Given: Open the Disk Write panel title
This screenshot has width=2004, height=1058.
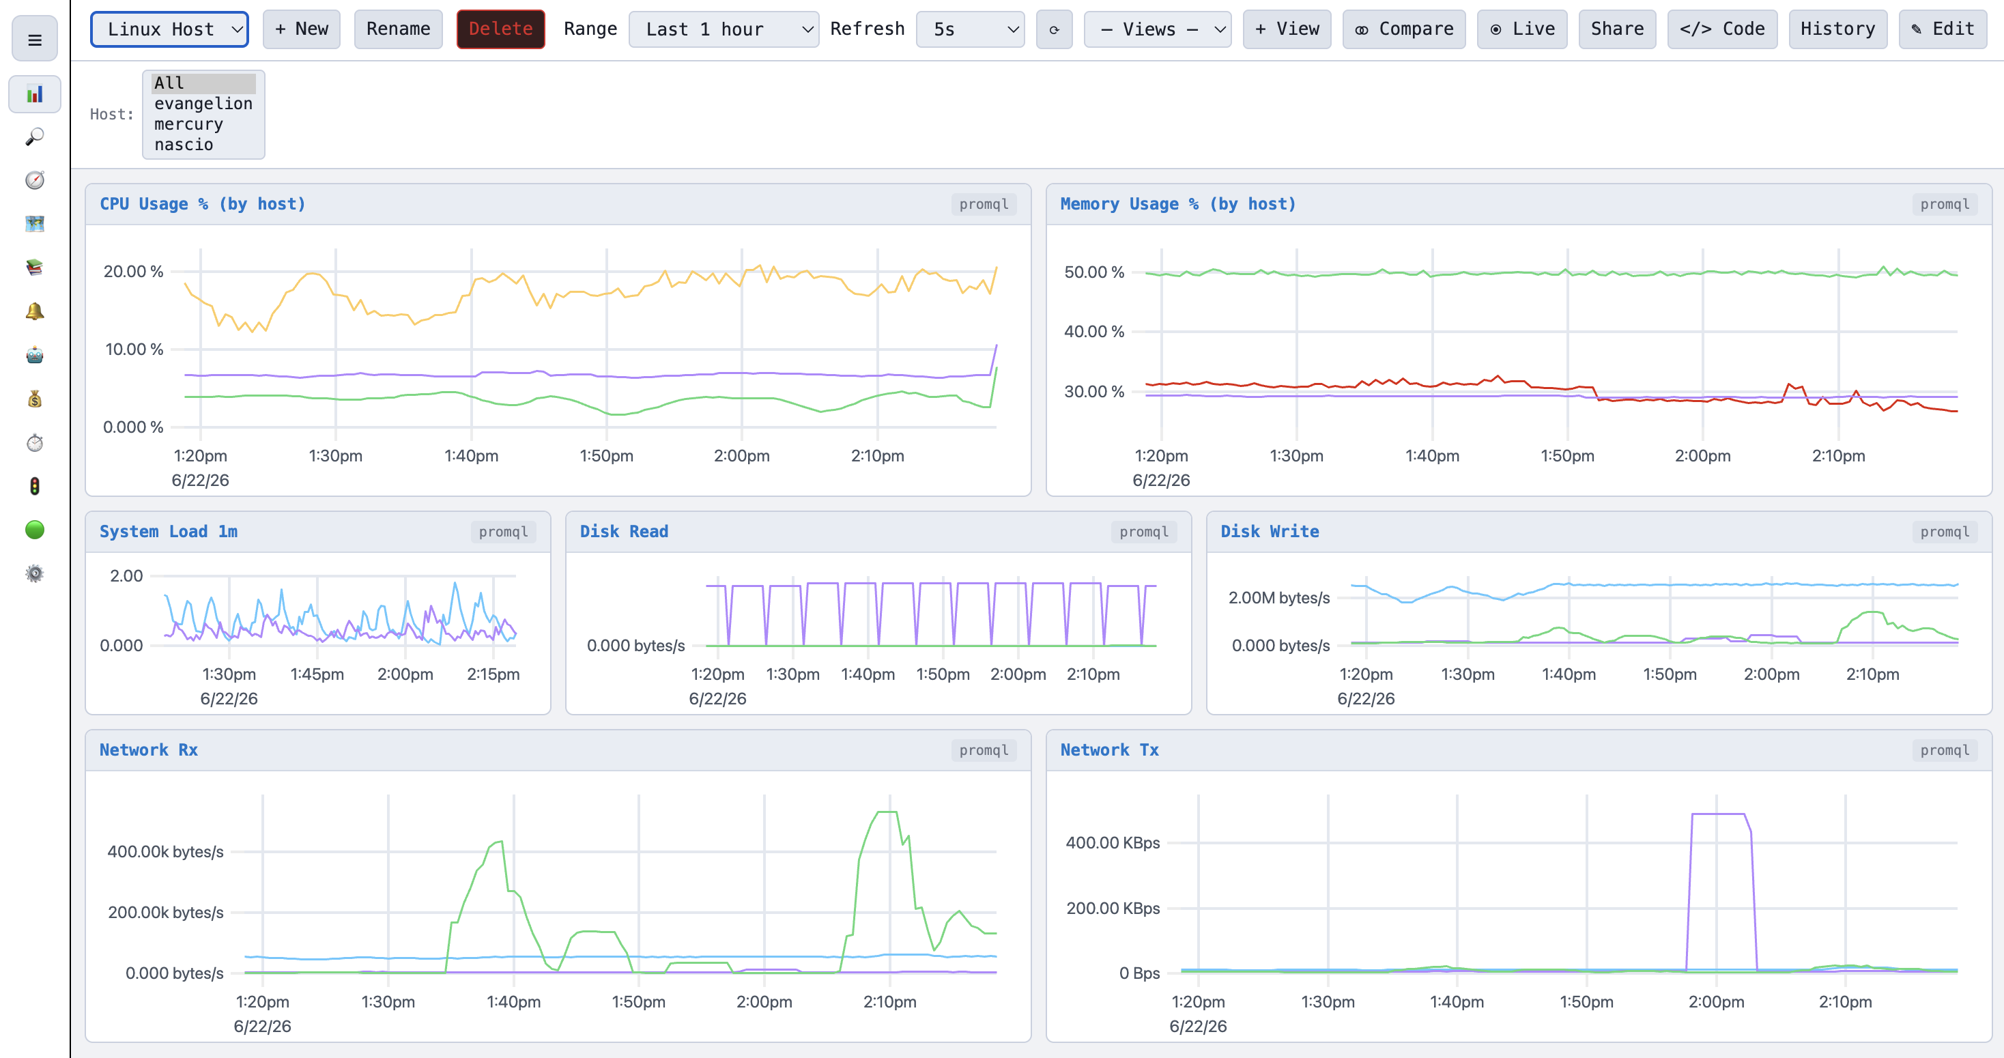Looking at the screenshot, I should (x=1270, y=531).
